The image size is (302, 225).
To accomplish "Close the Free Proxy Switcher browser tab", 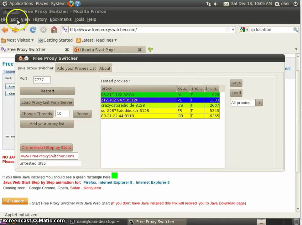I will point(67,50).
